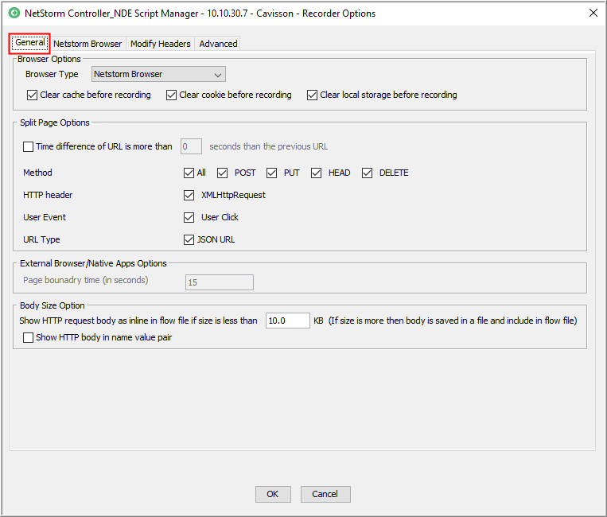Click the body size KB input field

288,321
